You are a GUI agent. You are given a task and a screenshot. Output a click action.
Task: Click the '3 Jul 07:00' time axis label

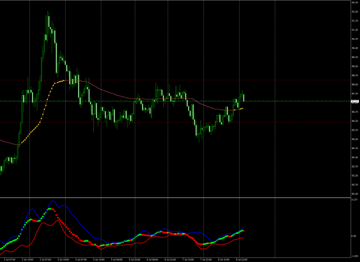coord(46,260)
